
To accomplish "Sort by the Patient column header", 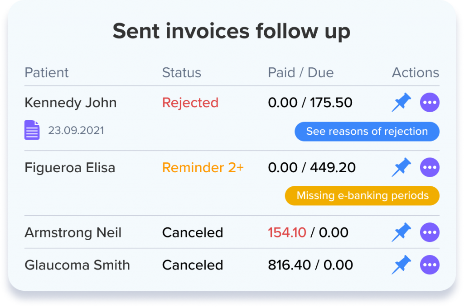I will [47, 73].
